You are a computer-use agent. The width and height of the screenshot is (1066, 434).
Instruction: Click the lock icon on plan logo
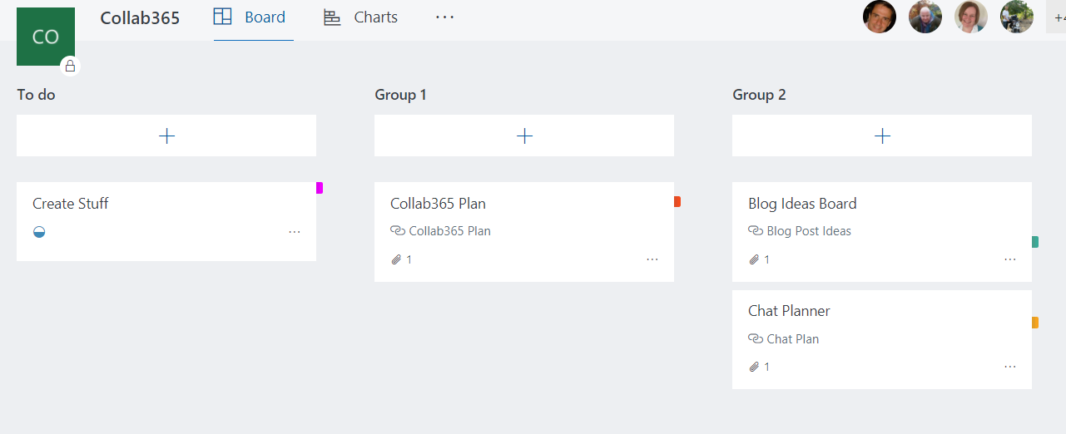(x=70, y=67)
